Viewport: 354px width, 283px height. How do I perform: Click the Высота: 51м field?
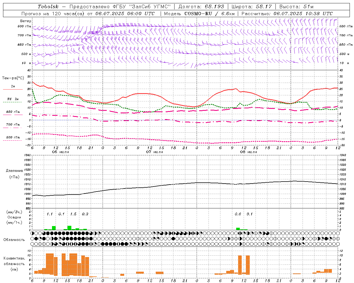point(296,7)
